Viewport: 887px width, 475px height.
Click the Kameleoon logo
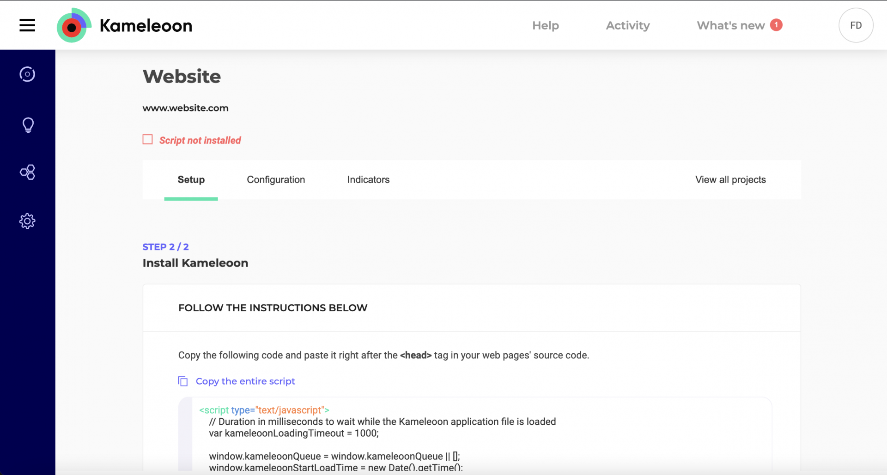click(x=74, y=25)
